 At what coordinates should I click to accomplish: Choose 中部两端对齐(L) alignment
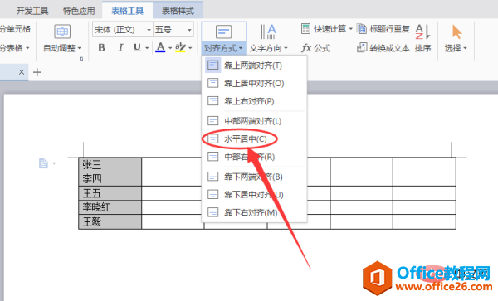point(254,121)
